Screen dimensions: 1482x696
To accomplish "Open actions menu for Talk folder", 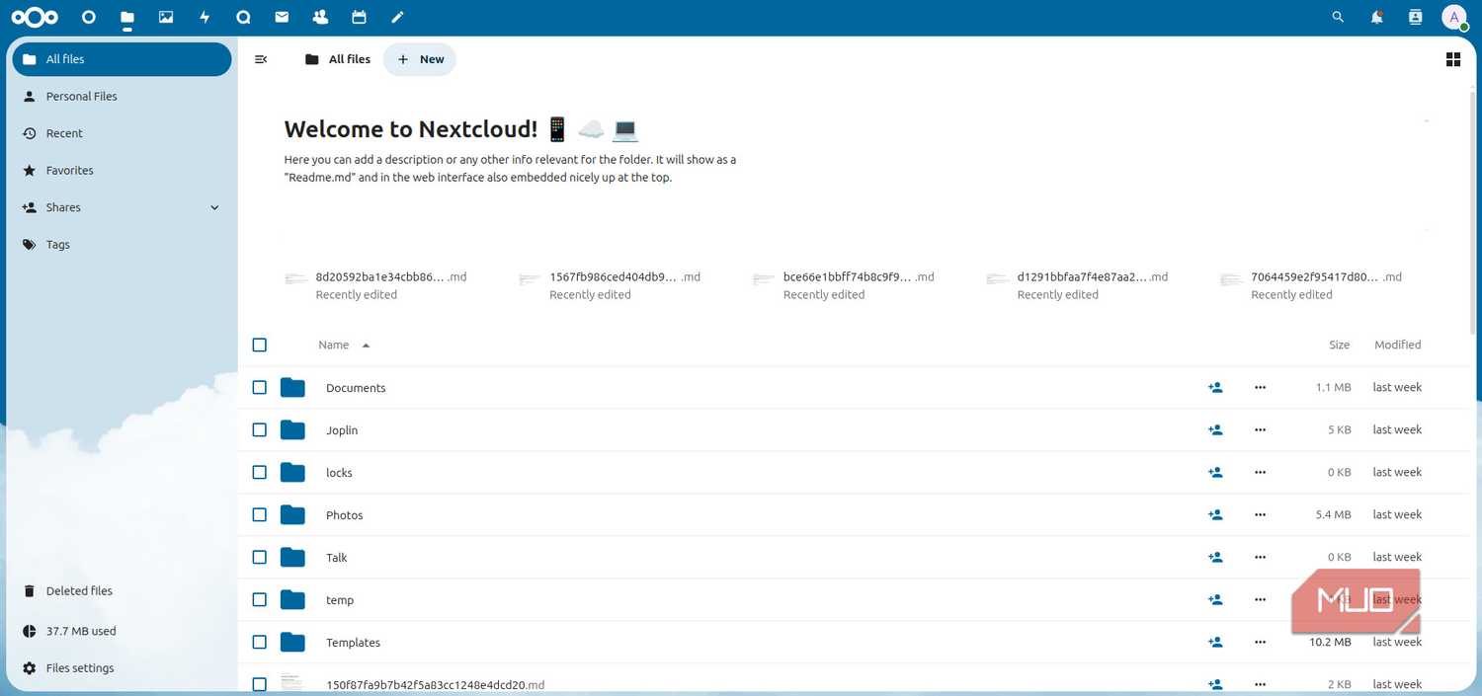I will (x=1260, y=558).
